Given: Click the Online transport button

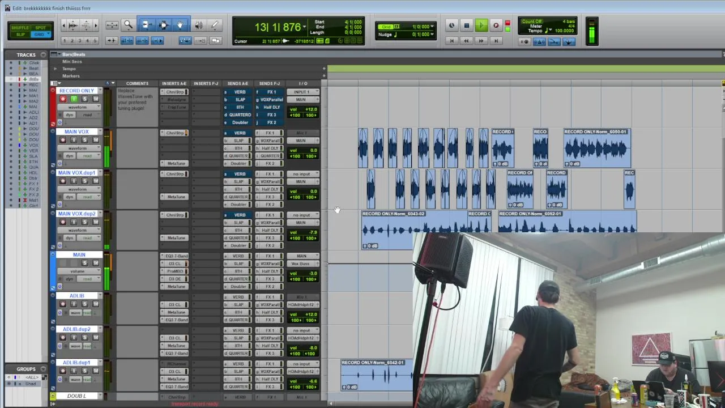Looking at the screenshot, I should pyautogui.click(x=451, y=25).
